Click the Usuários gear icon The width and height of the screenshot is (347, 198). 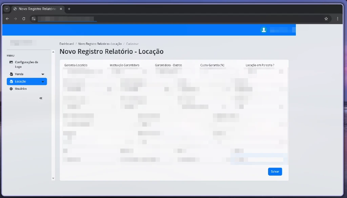pyautogui.click(x=11, y=89)
